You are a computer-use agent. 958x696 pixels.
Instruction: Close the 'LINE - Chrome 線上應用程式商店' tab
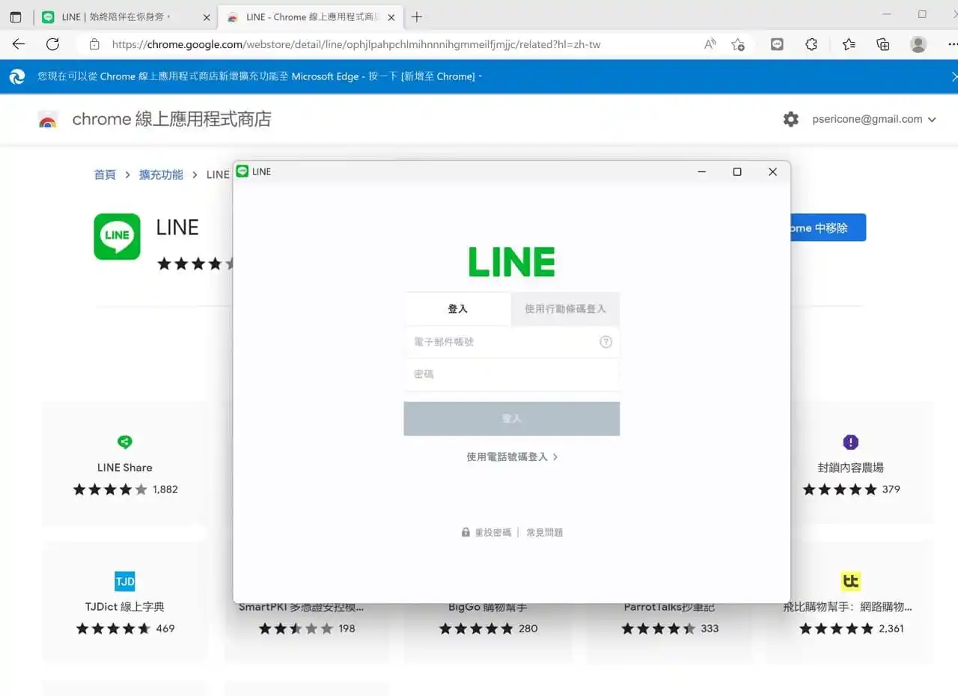pyautogui.click(x=390, y=16)
